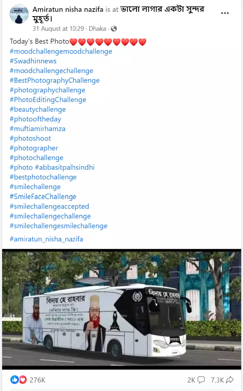Viewport: 243px width, 391px height.
Task: Open hashtag #Swadhinnews
Action: (33, 61)
